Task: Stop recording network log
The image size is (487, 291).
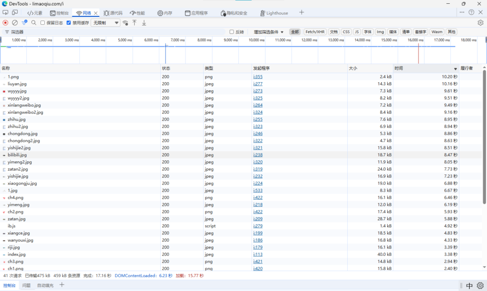Action: tap(6, 22)
